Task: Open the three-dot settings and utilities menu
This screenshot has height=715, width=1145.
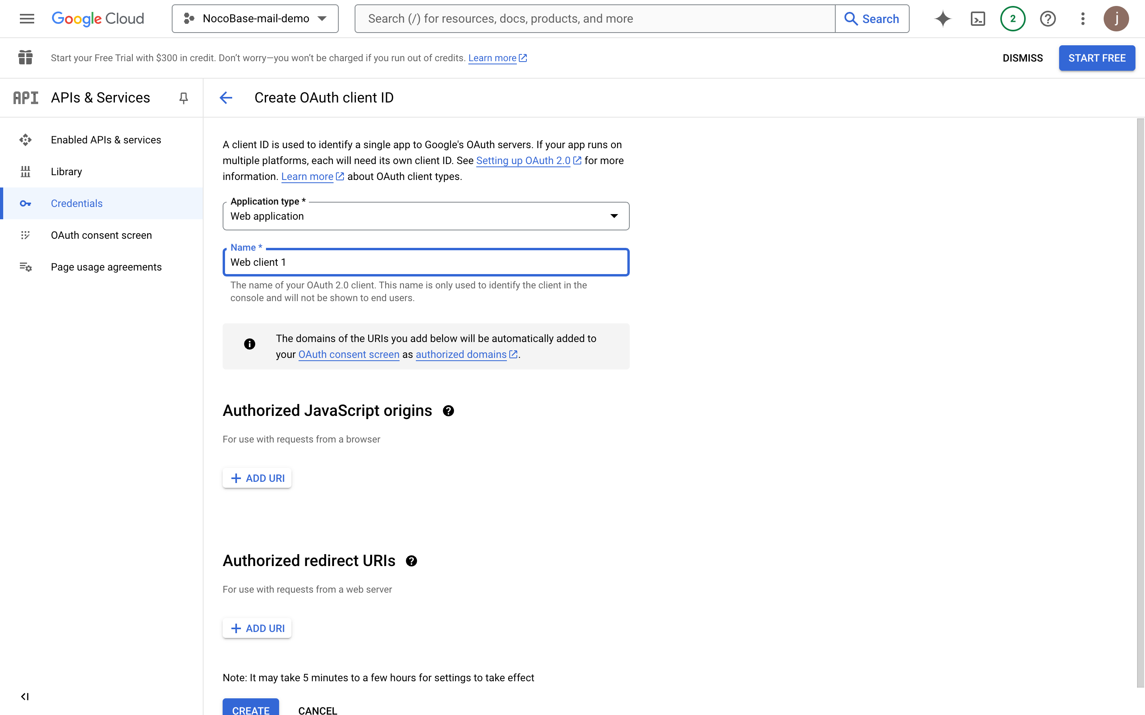Action: pos(1083,18)
